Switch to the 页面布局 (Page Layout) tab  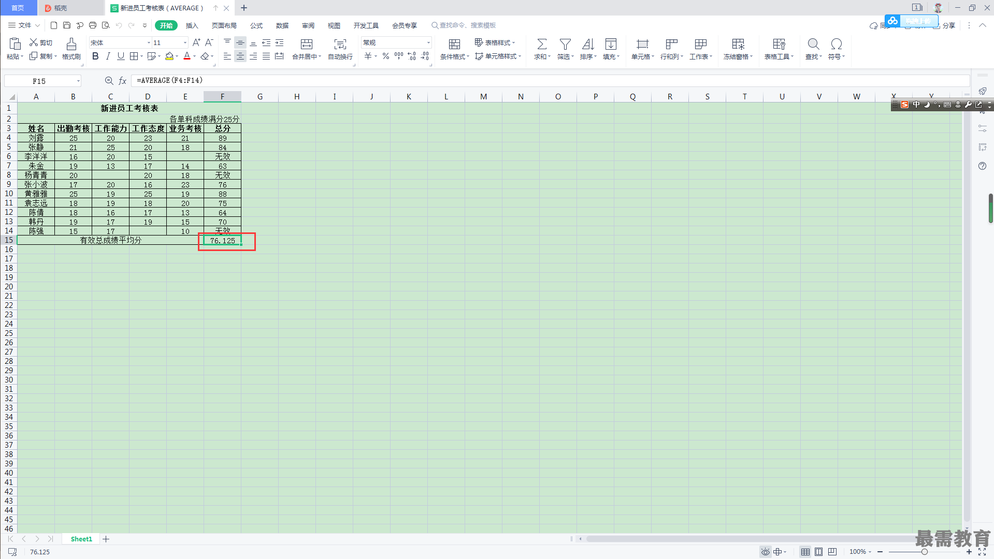click(x=224, y=25)
